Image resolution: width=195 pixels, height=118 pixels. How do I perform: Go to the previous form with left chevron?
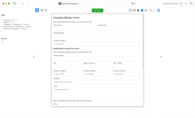coord(34,57)
